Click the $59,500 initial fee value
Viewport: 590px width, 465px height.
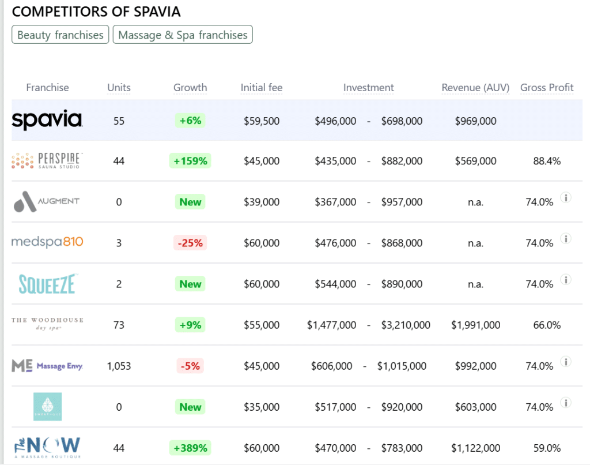pyautogui.click(x=262, y=121)
